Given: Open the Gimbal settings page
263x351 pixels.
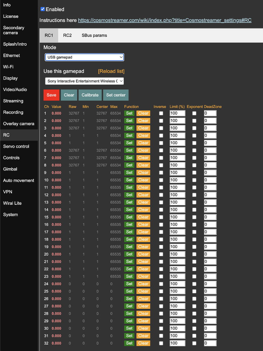Looking at the screenshot, I should [x=10, y=169].
